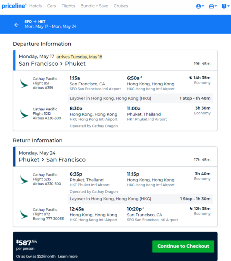This screenshot has height=261, width=231.
Task: Click the SFO to HKT trip summary
Action: (50, 24)
